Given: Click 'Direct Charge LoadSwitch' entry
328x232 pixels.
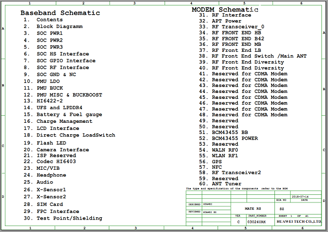Looking at the screenshot, I should (x=75, y=135).
